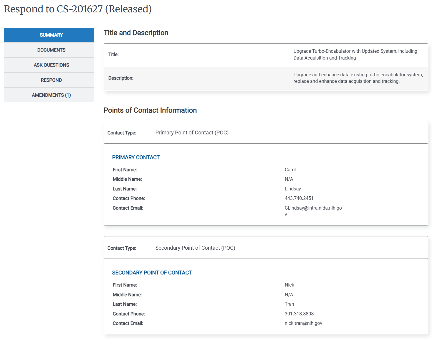Click the CLindsay@intra.nida.nih.gov email address
This screenshot has height=339, width=432.
[x=313, y=208]
